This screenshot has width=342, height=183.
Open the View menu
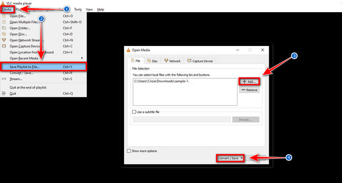click(x=89, y=9)
